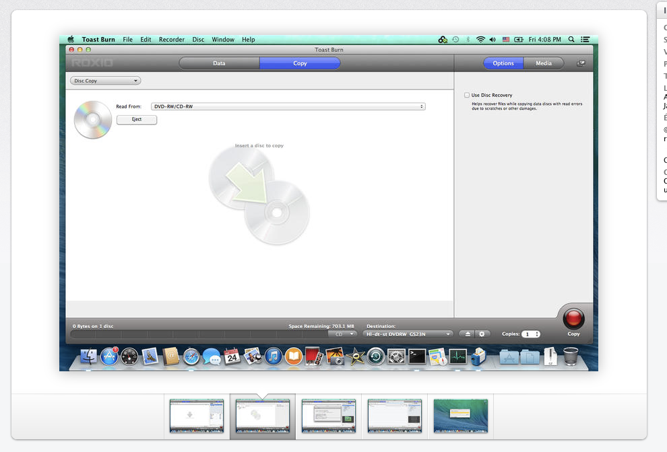Switch to the Media panel
The width and height of the screenshot is (667, 452).
(544, 63)
